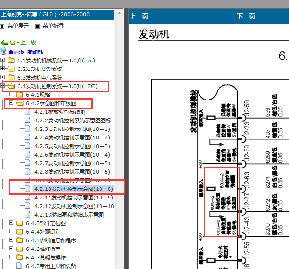The height and width of the screenshot is (269, 289).
Task: Open 4.2.2发动机控制系统示意图图标 page
Action: pos(73,120)
